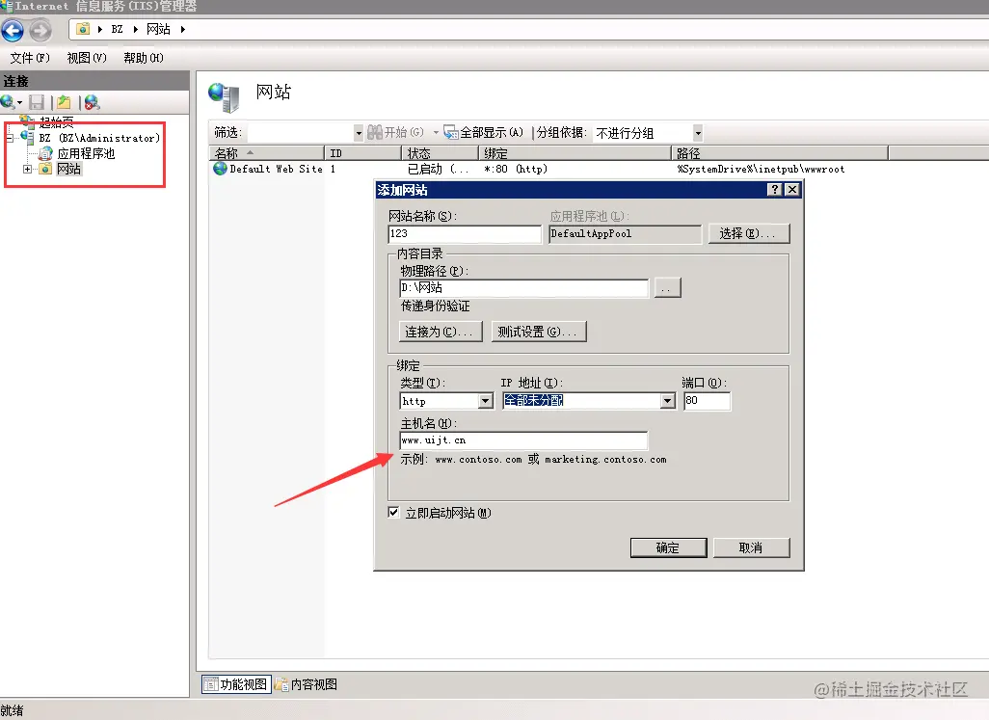This screenshot has height=720, width=989.
Task: Collapse the BZ server node
Action: (9, 138)
